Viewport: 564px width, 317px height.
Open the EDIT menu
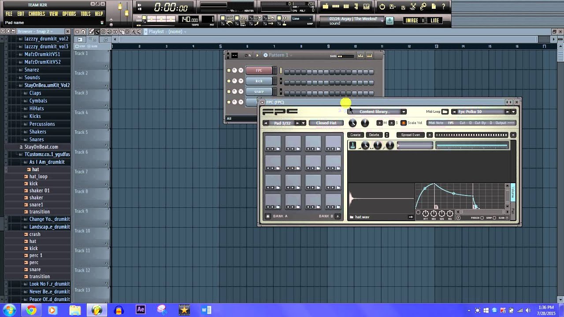click(x=21, y=14)
